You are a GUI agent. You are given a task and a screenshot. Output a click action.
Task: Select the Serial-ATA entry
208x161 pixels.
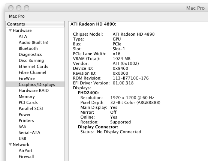pos(29,132)
